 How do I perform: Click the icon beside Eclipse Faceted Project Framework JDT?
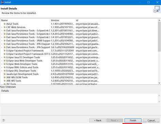5,54
